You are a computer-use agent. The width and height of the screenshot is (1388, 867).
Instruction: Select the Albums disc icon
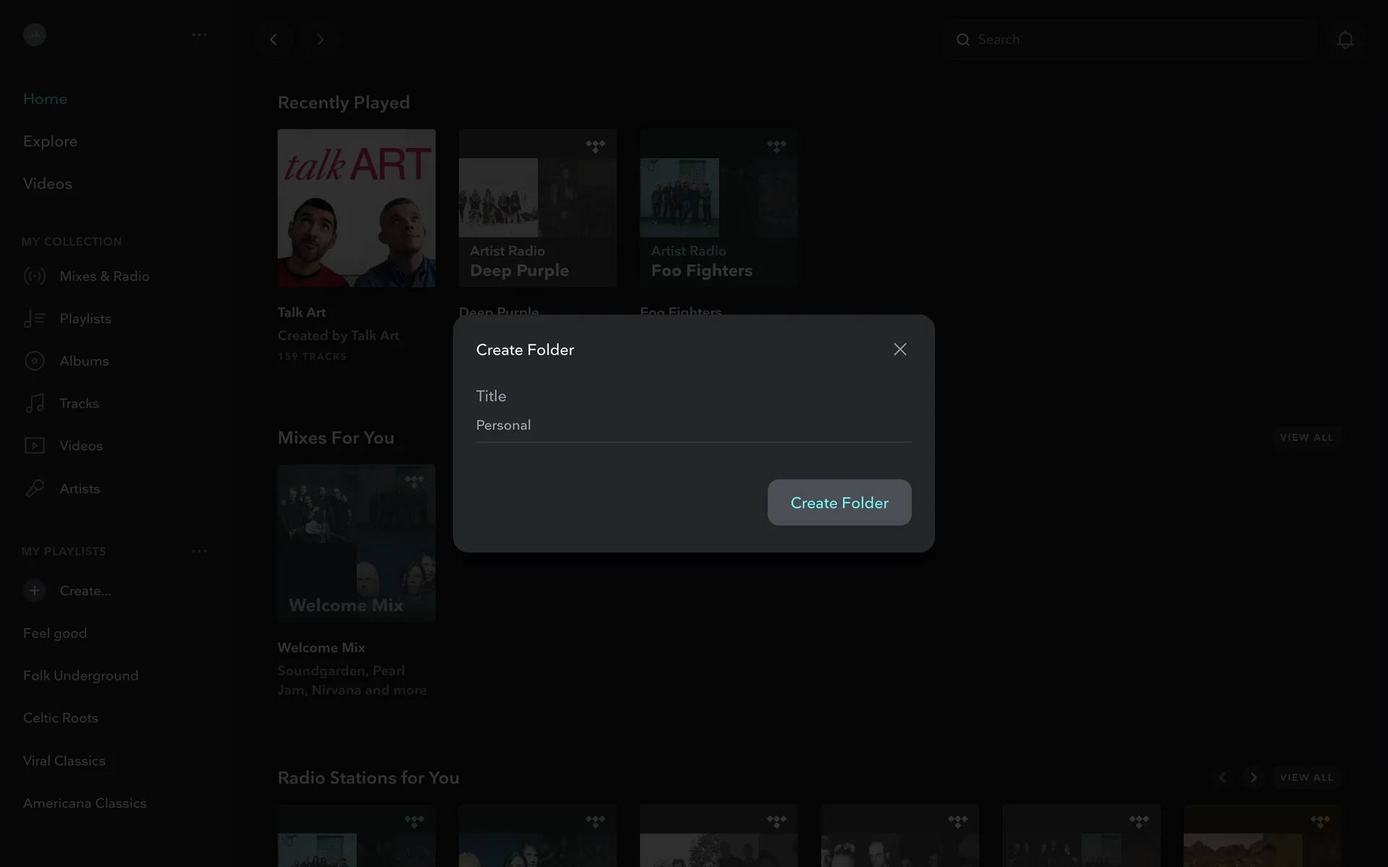(x=35, y=361)
